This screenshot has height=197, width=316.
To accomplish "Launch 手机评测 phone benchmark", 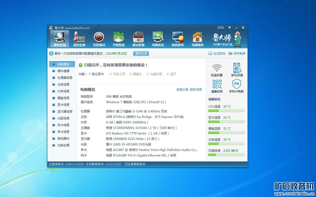I will (237, 70).
